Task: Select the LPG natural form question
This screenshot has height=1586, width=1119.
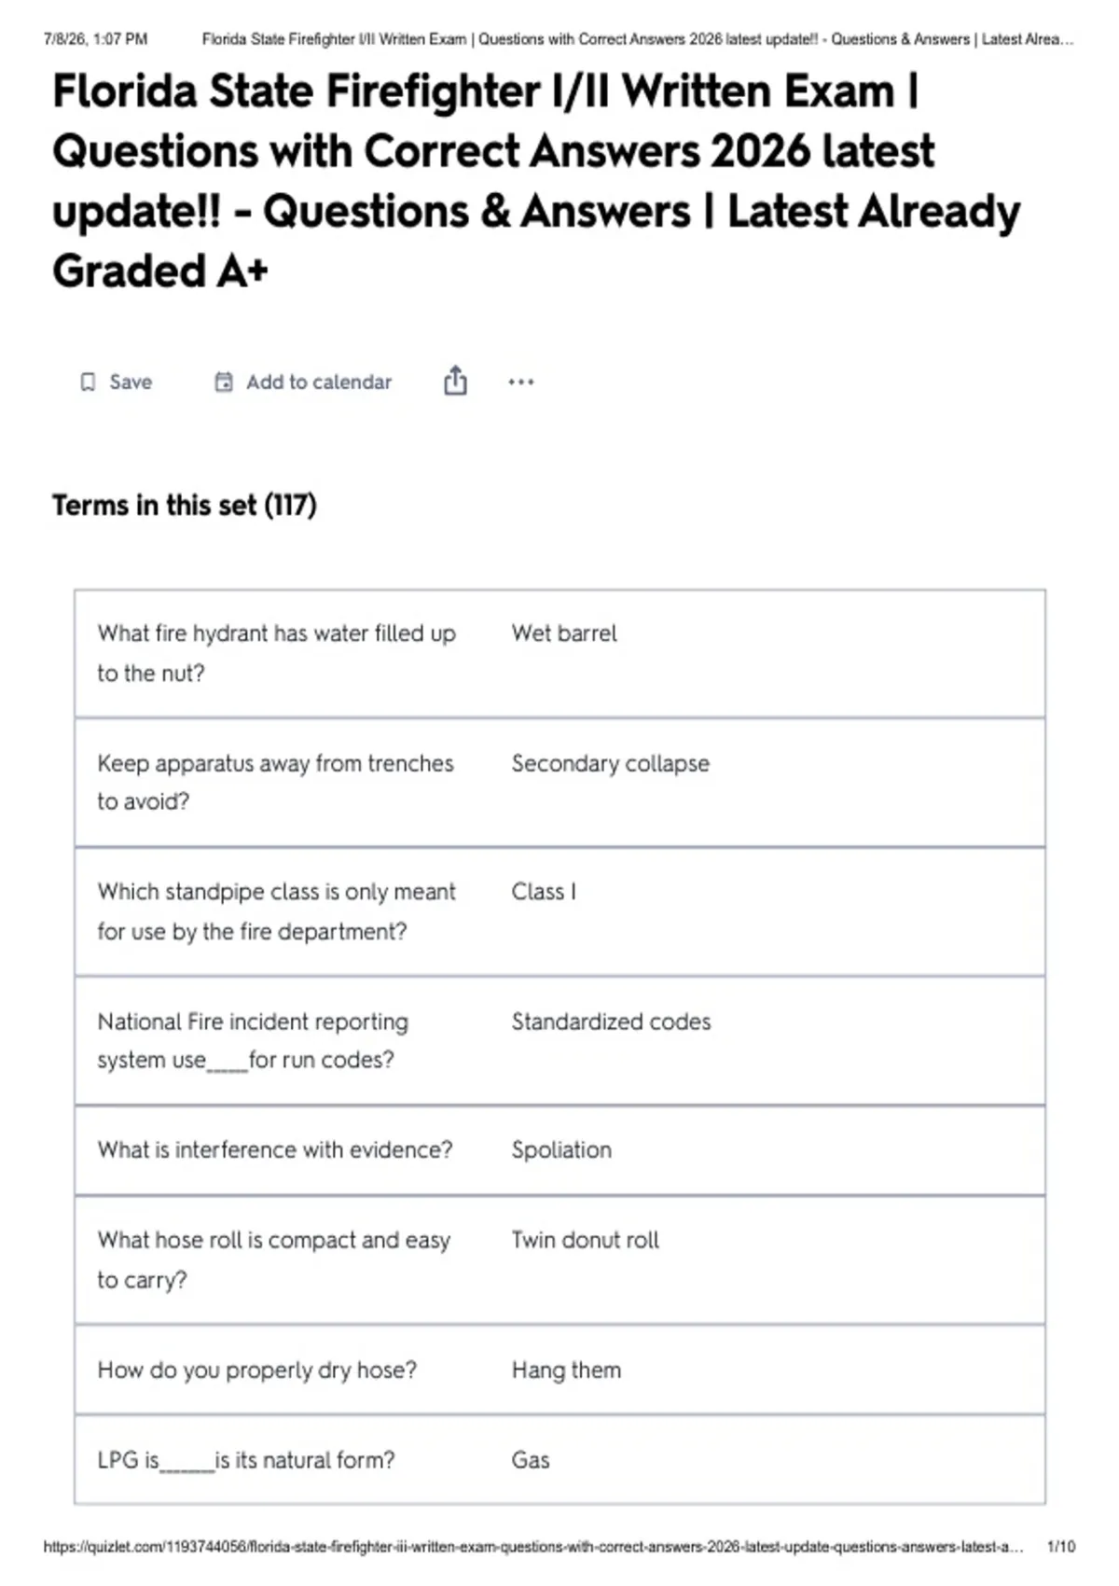Action: coord(246,1460)
